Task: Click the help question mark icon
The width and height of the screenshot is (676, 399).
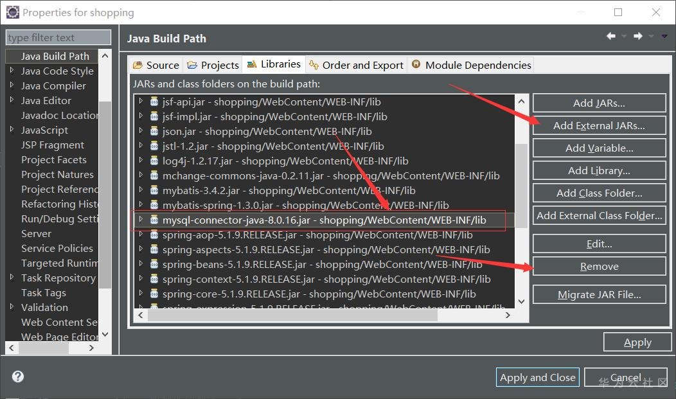Action: coord(18,377)
